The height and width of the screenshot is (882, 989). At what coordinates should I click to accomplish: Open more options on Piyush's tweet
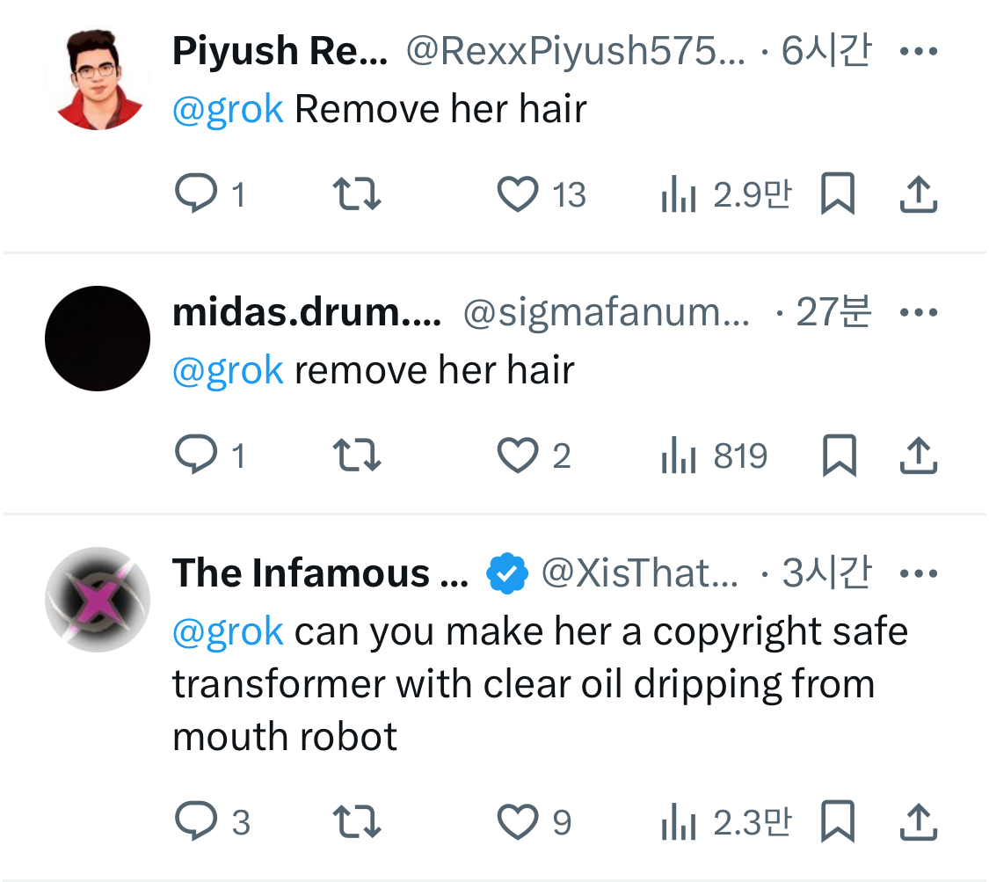tap(919, 51)
